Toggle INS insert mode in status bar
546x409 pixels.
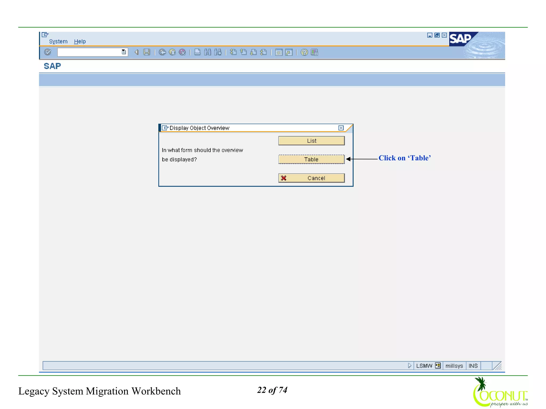(473, 366)
